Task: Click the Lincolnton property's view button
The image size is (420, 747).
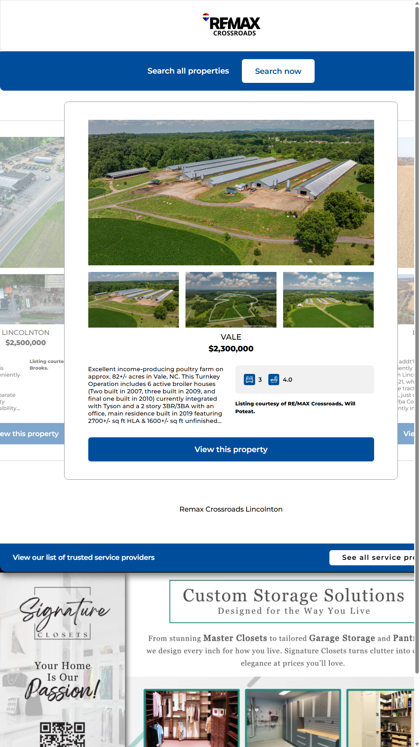Action: (x=31, y=434)
